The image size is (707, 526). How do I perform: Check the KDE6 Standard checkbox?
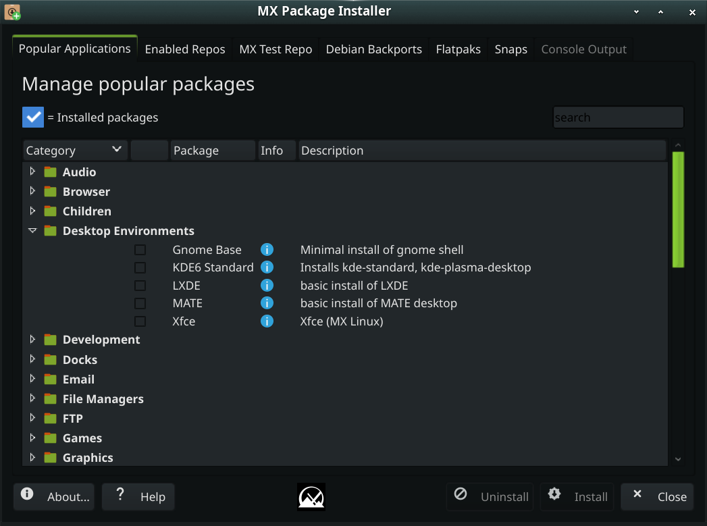coord(140,267)
